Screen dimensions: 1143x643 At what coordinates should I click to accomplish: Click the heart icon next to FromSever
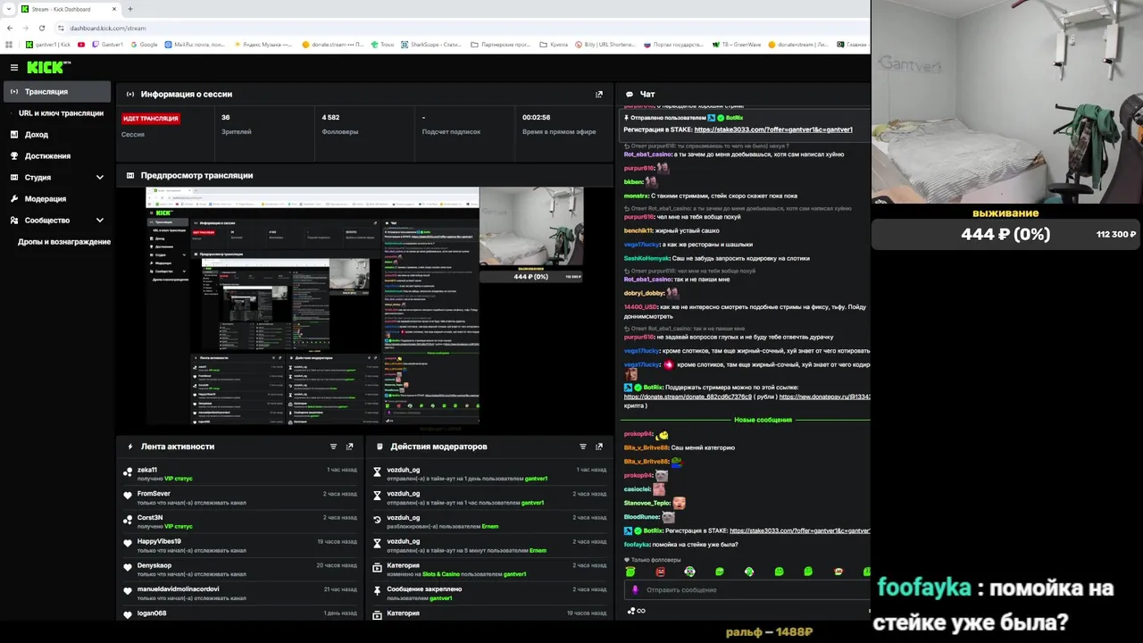pos(128,497)
